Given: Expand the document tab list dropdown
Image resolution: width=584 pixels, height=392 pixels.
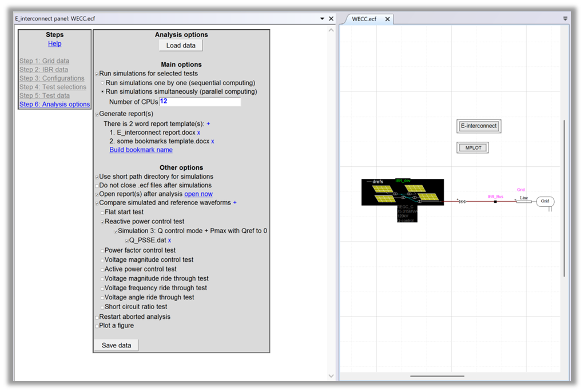Looking at the screenshot, I should point(565,18).
